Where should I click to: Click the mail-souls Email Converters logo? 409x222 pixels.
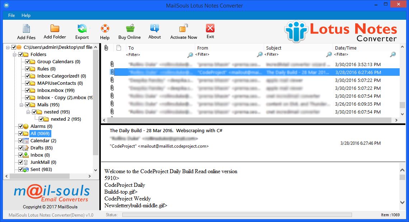coord(51,194)
